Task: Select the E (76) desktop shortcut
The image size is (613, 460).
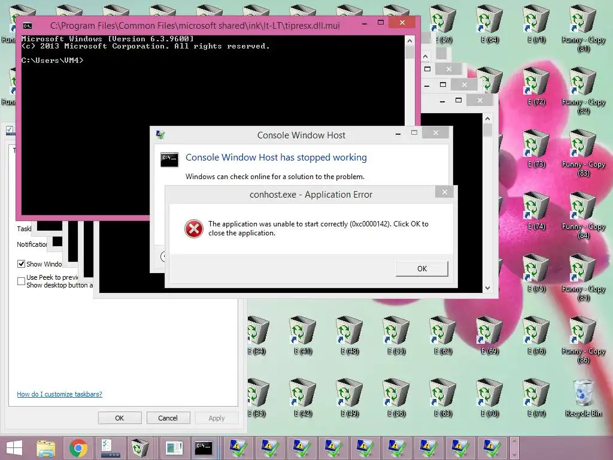Action: pos(536,335)
